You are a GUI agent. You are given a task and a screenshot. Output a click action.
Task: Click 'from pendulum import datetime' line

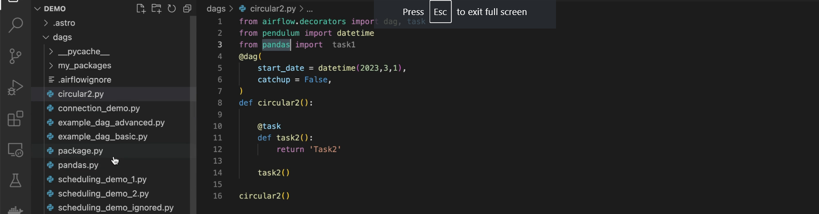[307, 33]
